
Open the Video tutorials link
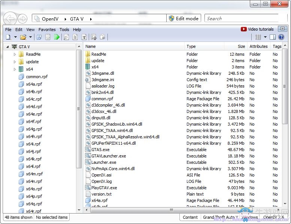257,29
